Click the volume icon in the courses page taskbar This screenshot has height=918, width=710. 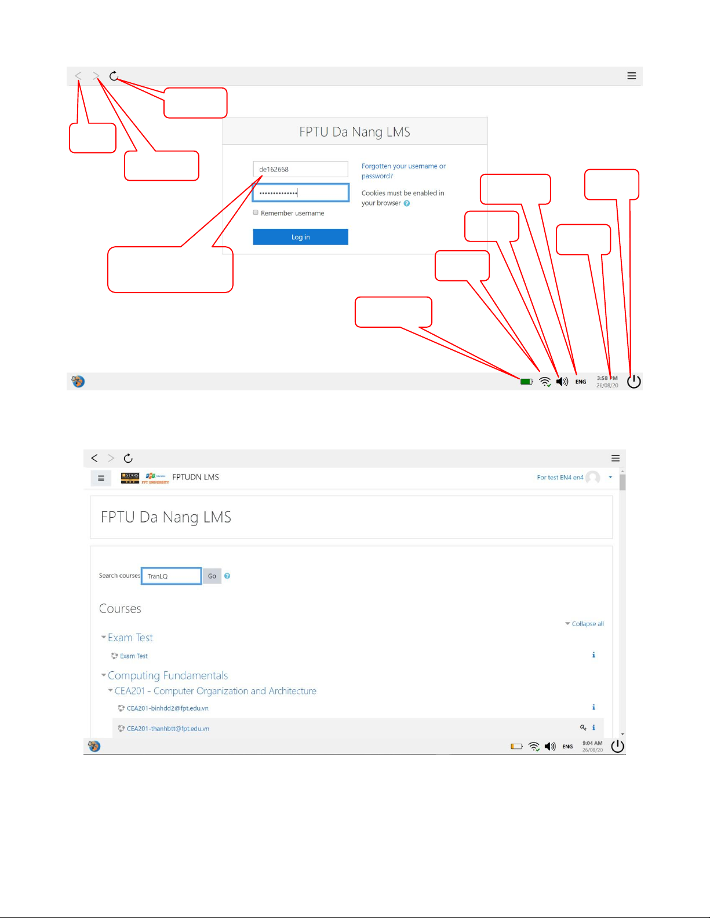[550, 747]
